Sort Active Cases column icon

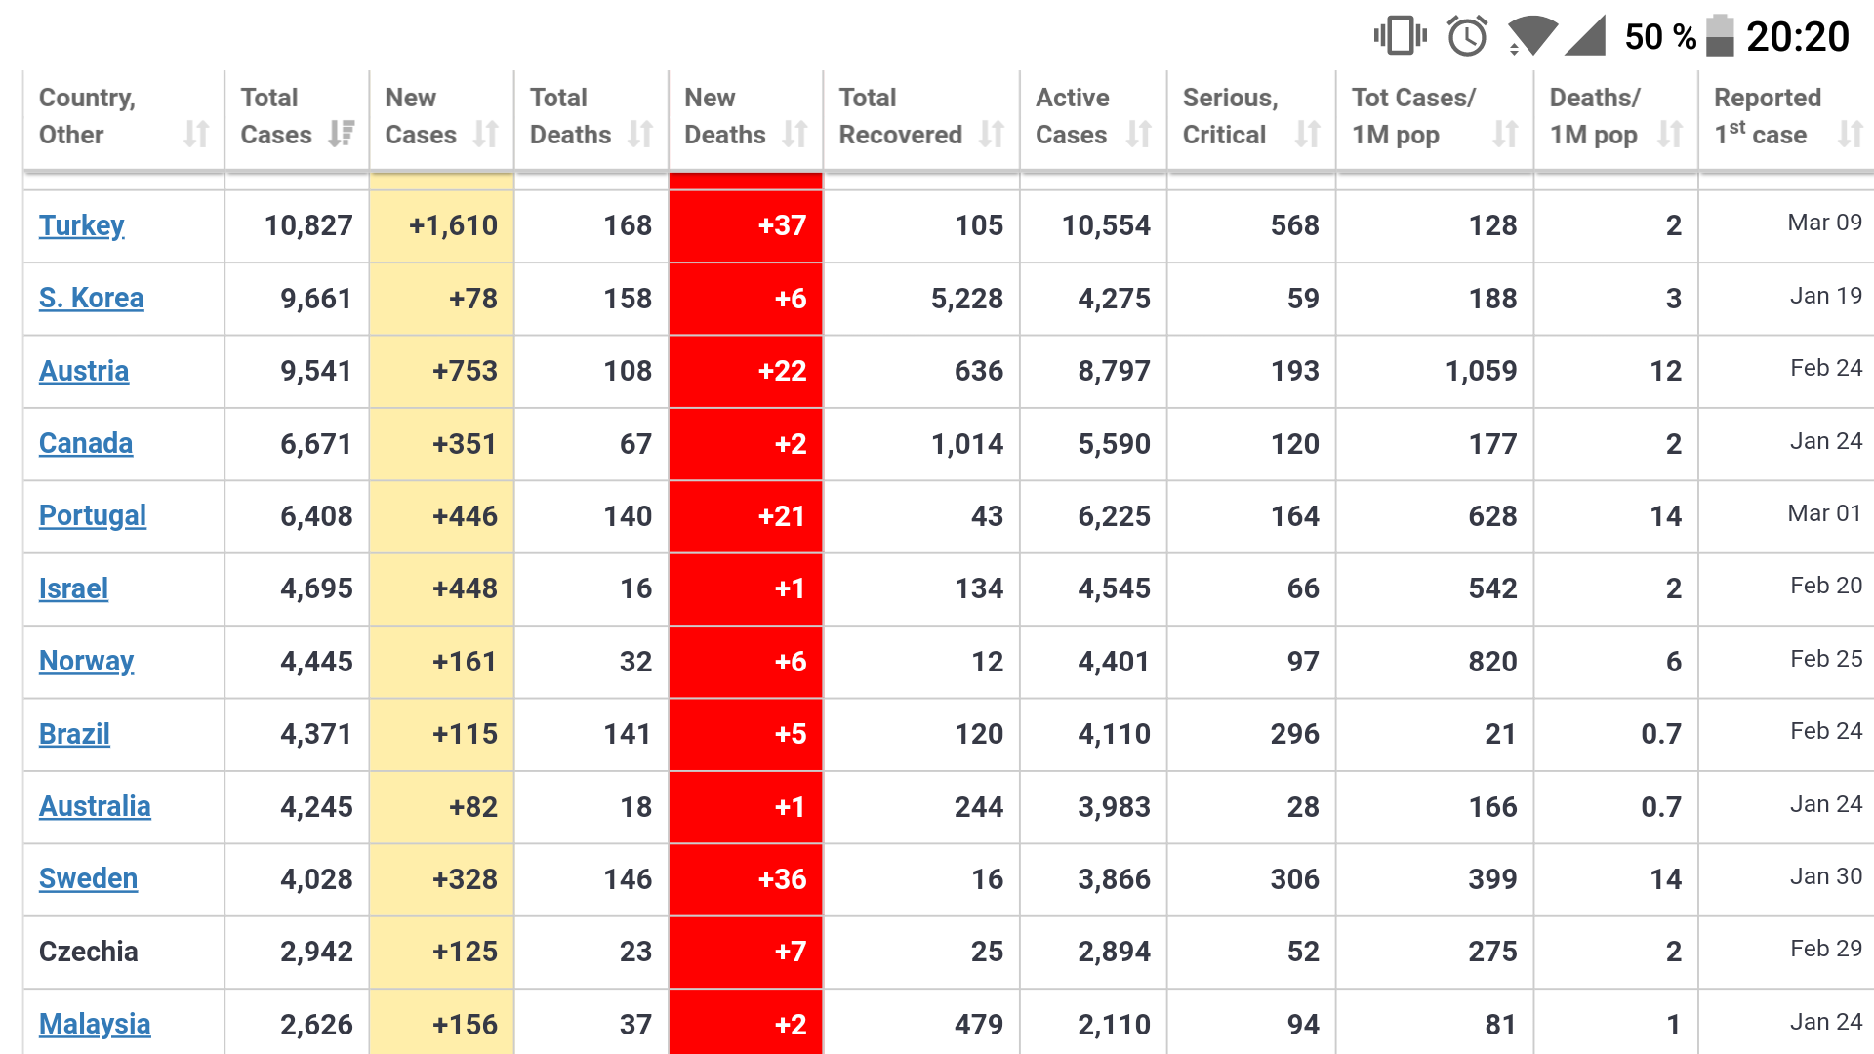click(1138, 134)
